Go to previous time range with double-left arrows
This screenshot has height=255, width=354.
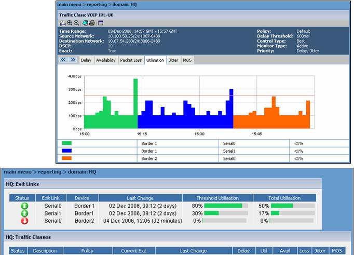(x=63, y=60)
